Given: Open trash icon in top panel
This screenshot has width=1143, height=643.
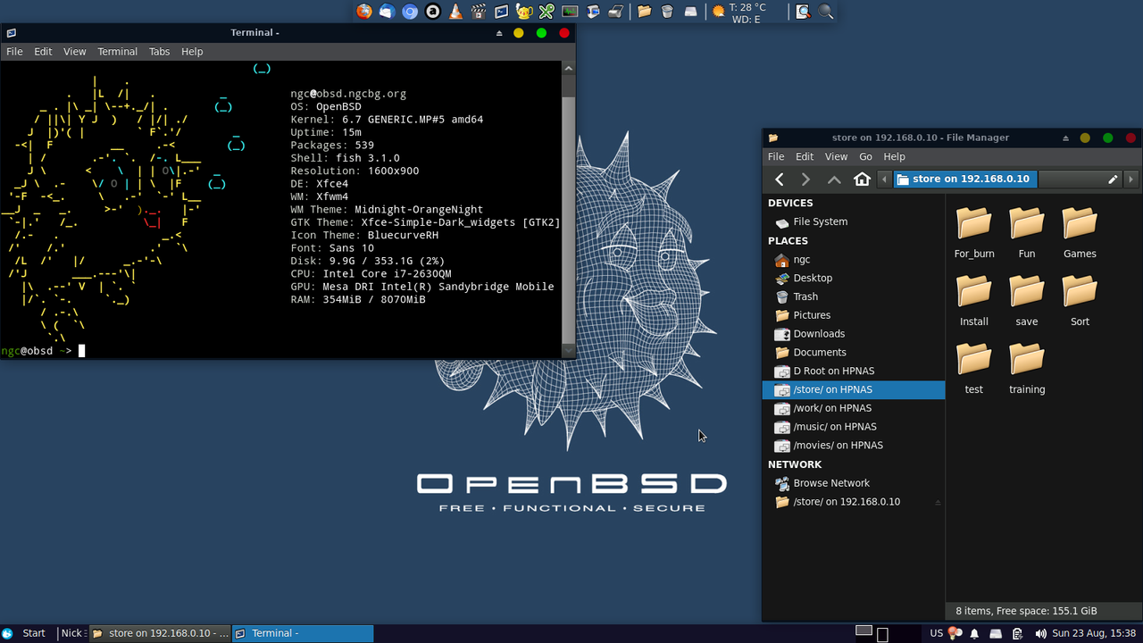Looking at the screenshot, I should pos(667,12).
